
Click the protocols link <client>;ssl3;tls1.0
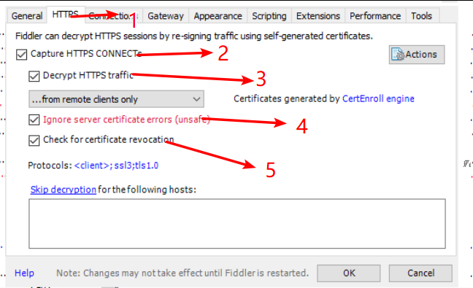point(116,166)
